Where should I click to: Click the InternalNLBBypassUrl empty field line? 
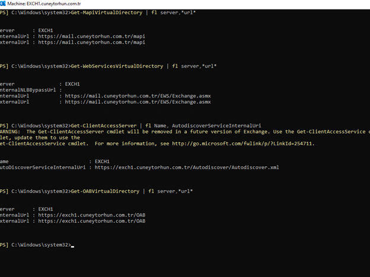tap(30, 90)
